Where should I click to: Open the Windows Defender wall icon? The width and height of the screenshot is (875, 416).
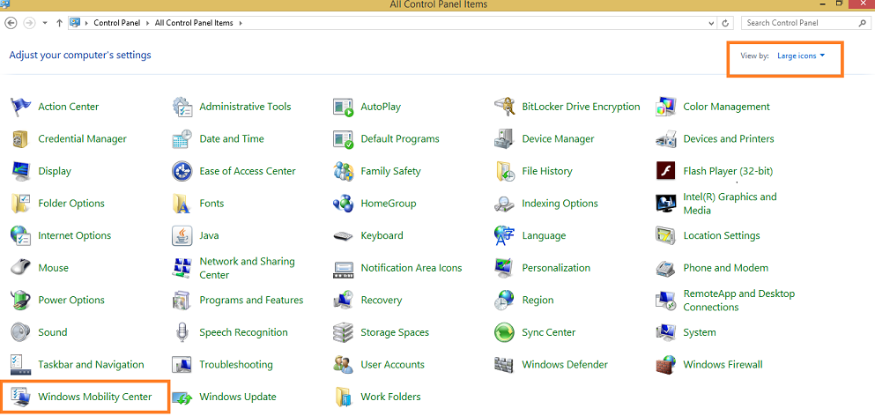point(504,365)
